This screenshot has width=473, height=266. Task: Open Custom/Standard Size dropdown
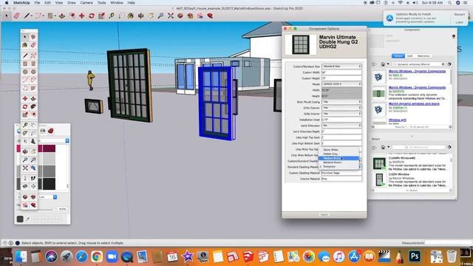click(x=341, y=66)
